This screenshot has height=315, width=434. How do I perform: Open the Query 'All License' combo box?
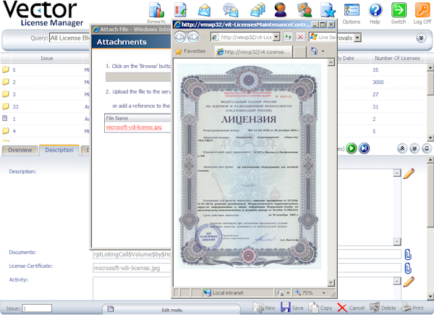tap(69, 38)
